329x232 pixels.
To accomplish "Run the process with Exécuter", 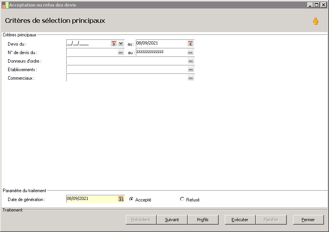I will click(x=240, y=220).
